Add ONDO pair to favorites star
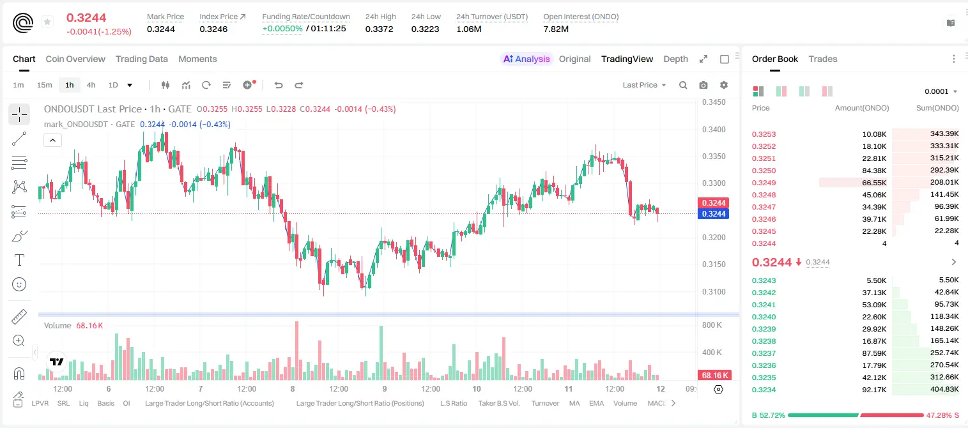The width and height of the screenshot is (968, 428). coord(47,22)
